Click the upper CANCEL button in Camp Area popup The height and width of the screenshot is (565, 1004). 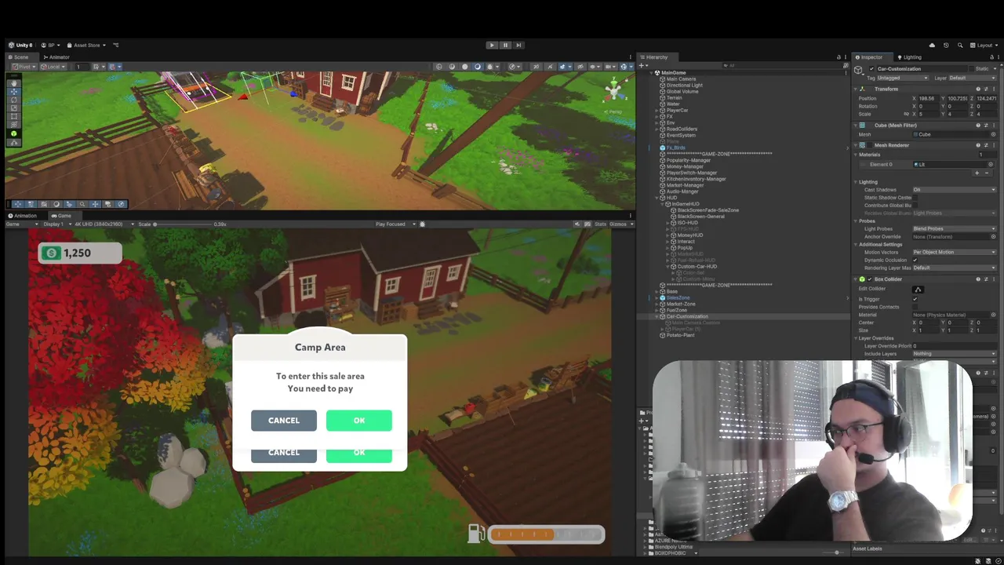pos(284,421)
